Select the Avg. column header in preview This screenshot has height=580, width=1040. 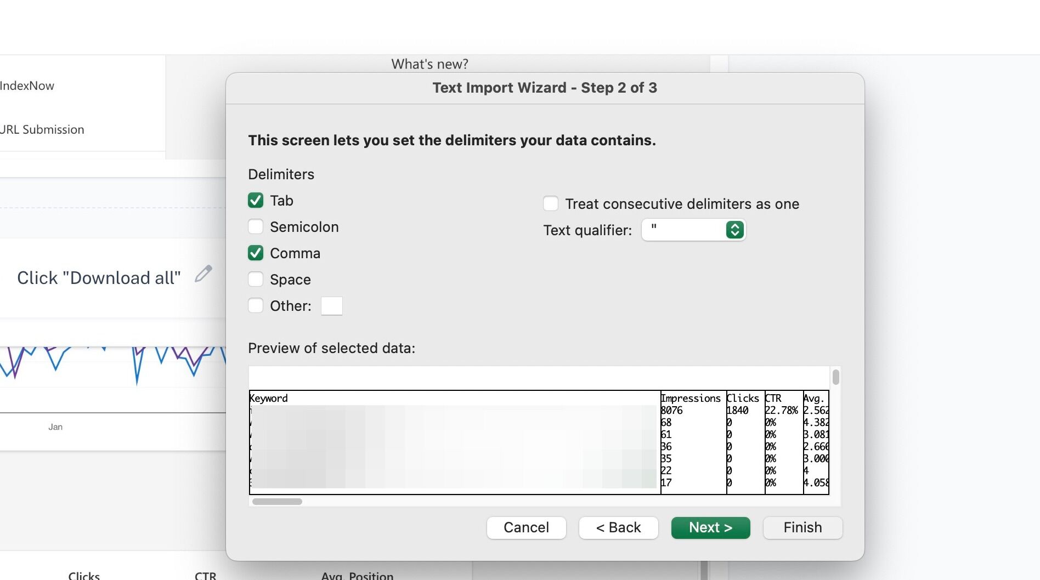point(814,398)
